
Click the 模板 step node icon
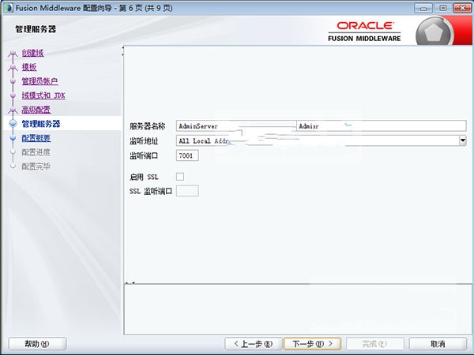(x=13, y=67)
